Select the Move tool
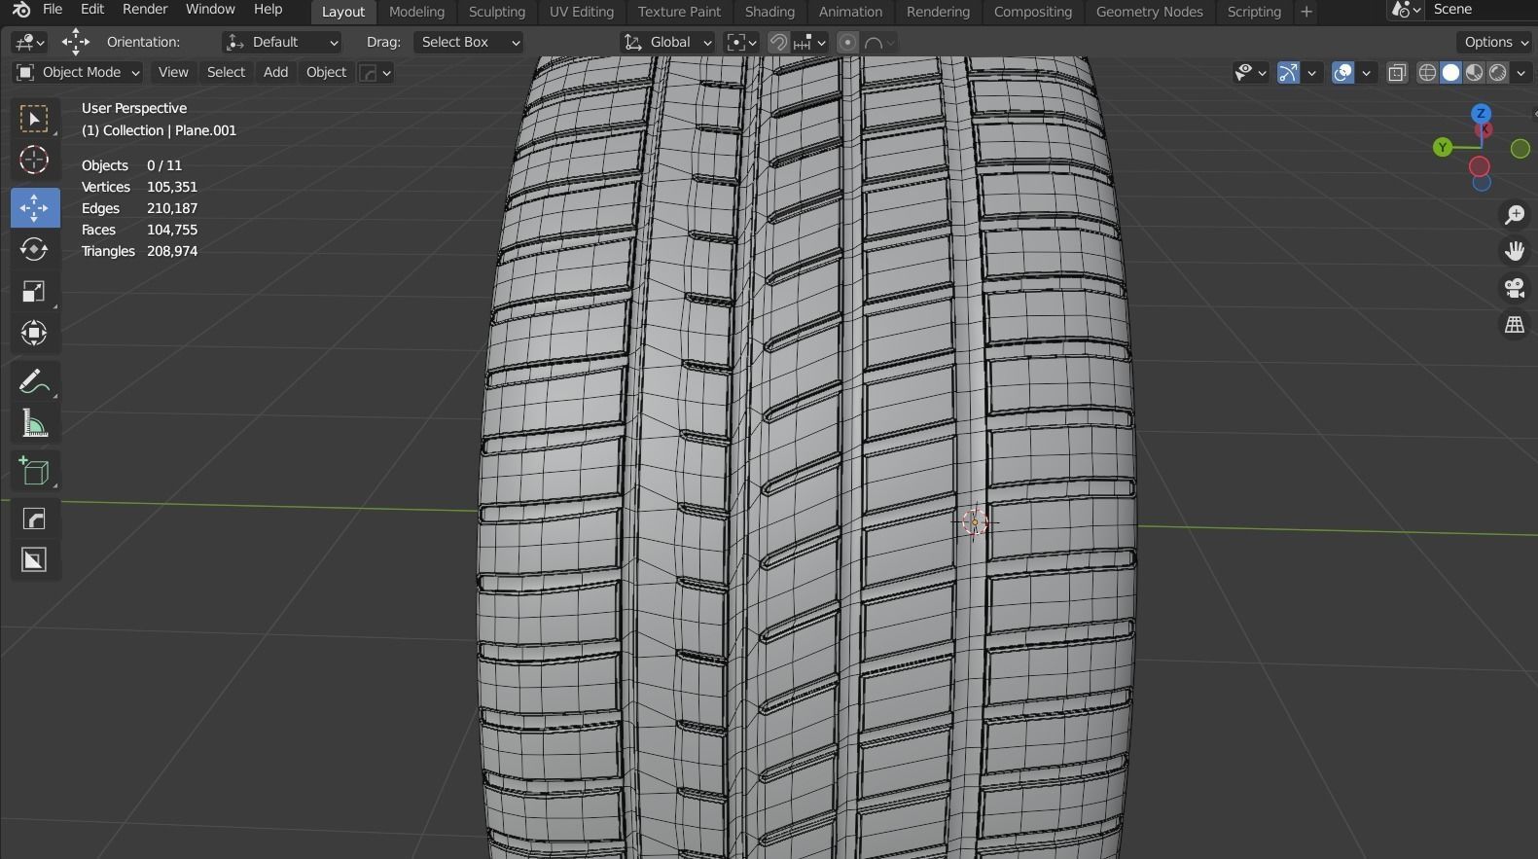The height and width of the screenshot is (859, 1538). [x=34, y=207]
